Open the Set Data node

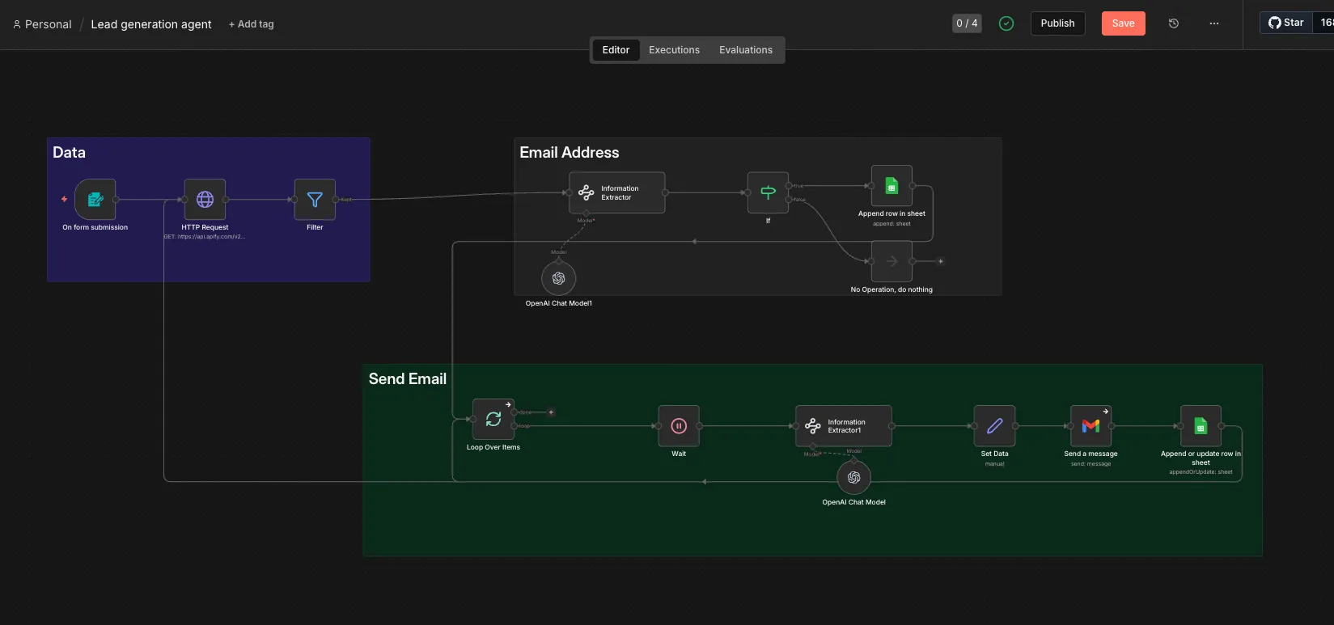coord(995,425)
